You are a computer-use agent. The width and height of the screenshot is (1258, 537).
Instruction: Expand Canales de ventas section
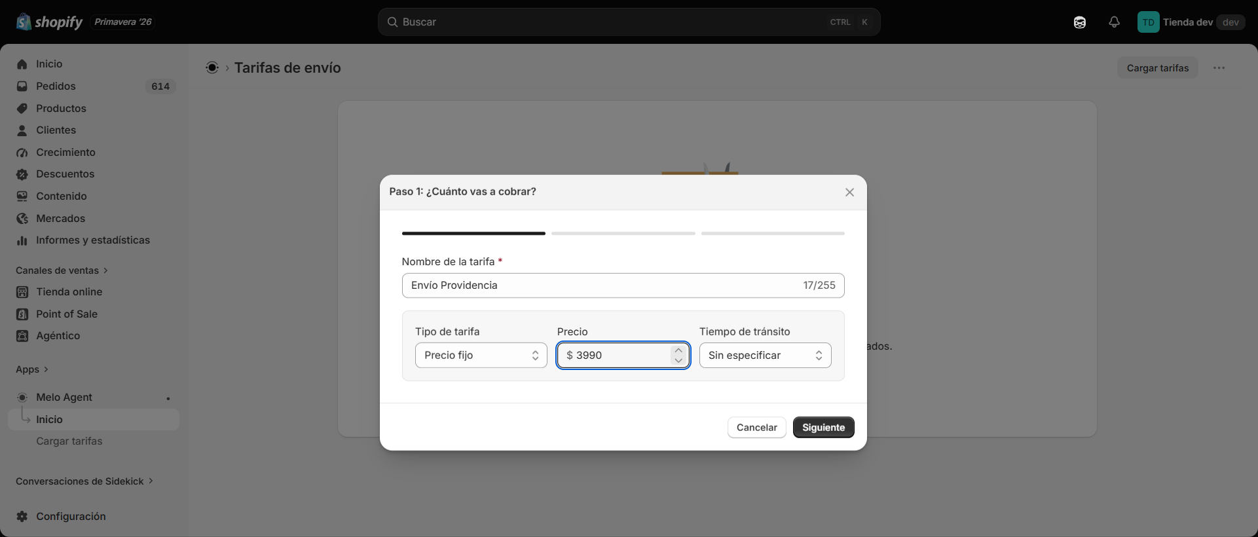coord(62,270)
